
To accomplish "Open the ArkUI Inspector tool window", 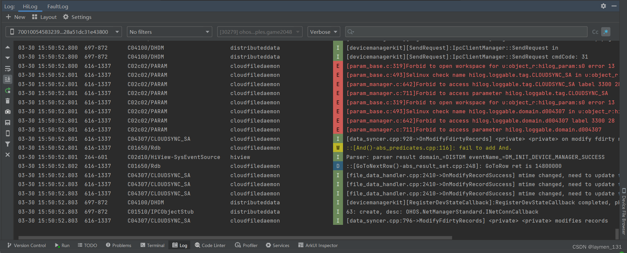I will [318, 245].
